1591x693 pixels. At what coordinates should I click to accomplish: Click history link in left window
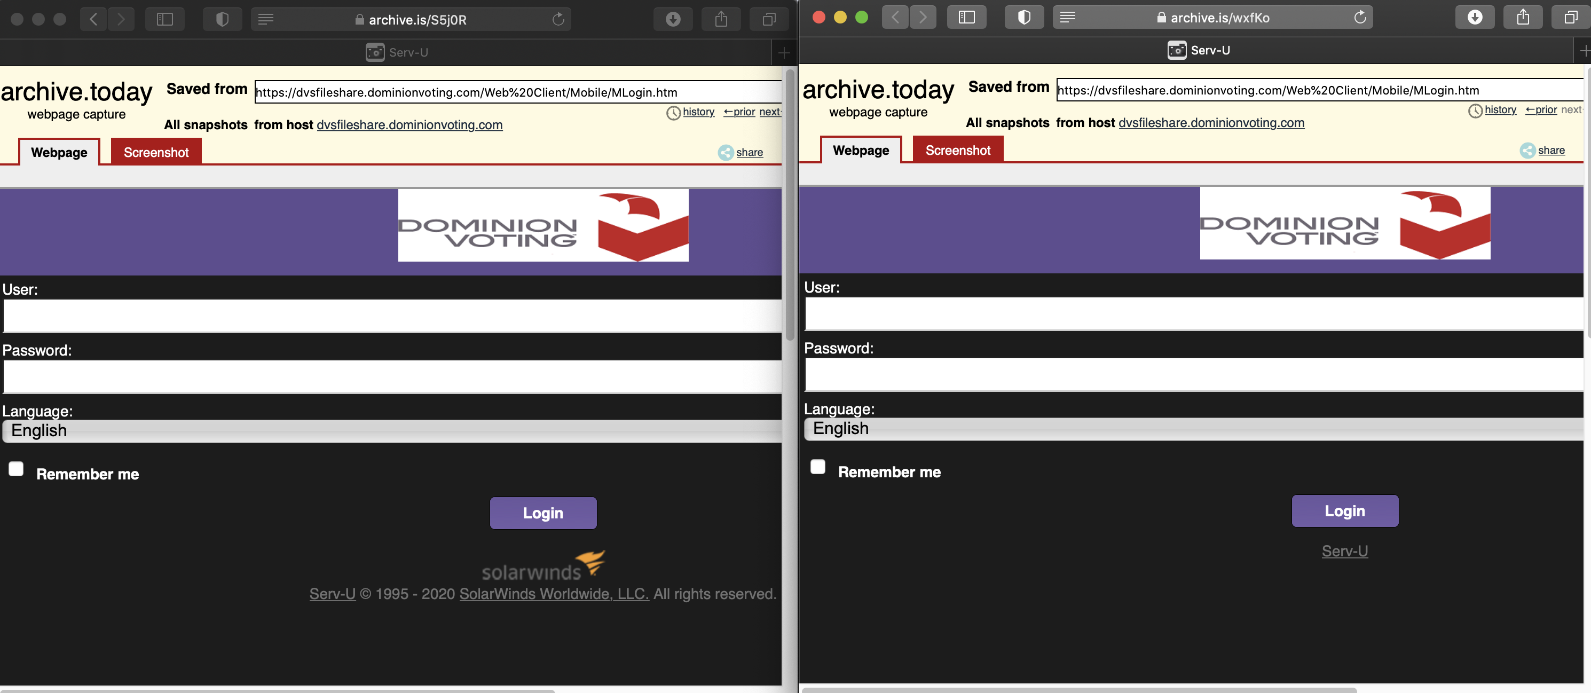(x=698, y=112)
